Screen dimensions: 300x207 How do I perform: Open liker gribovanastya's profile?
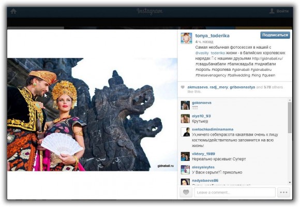(x=242, y=87)
